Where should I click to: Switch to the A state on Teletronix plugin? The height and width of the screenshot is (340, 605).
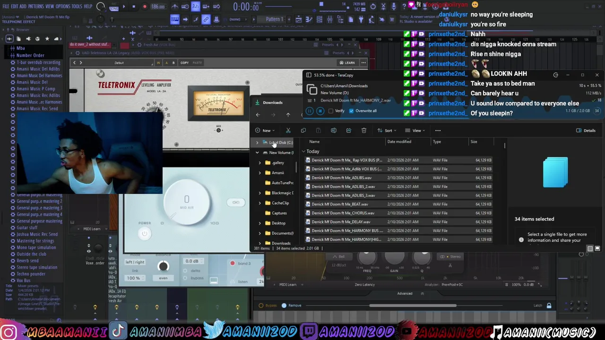click(x=166, y=63)
